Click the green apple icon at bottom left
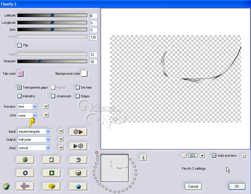The image size is (251, 194). click(6, 186)
